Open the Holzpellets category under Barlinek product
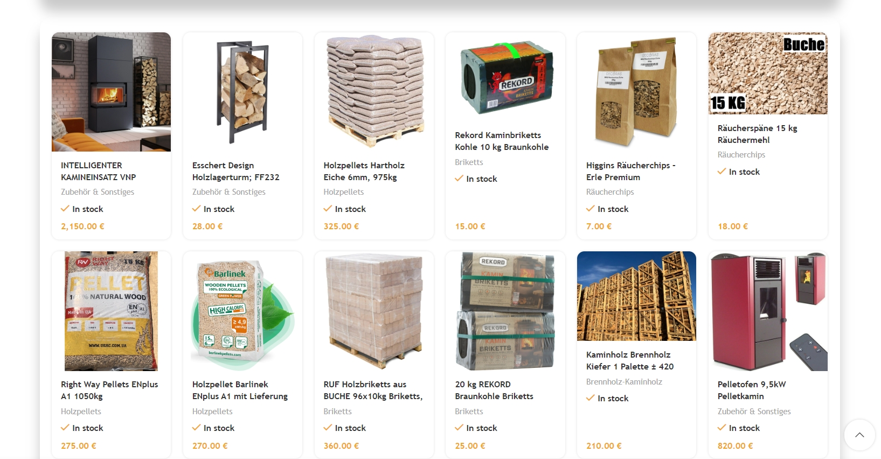Viewport: 881px width, 459px height. pyautogui.click(x=212, y=411)
